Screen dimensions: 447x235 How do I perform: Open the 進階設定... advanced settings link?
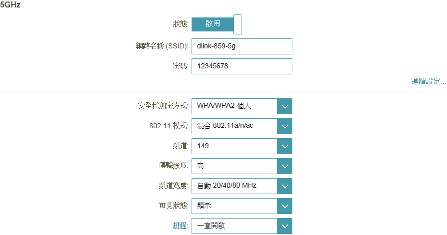tap(428, 81)
